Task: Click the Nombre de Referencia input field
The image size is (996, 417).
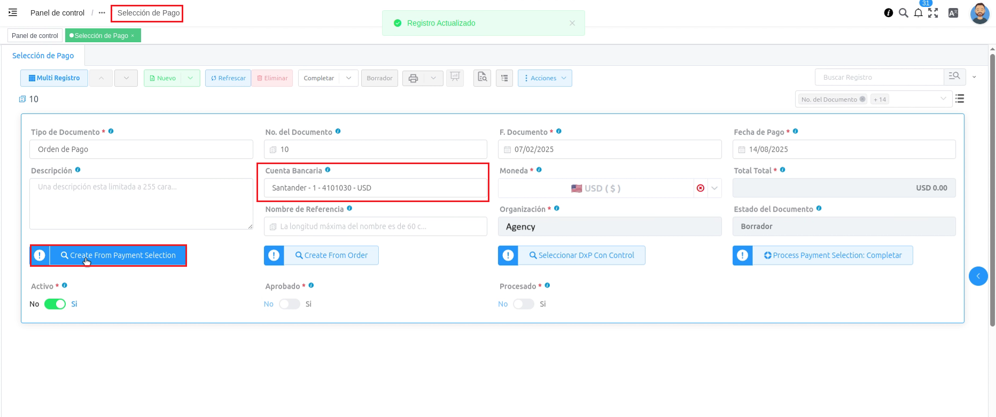Action: click(375, 226)
